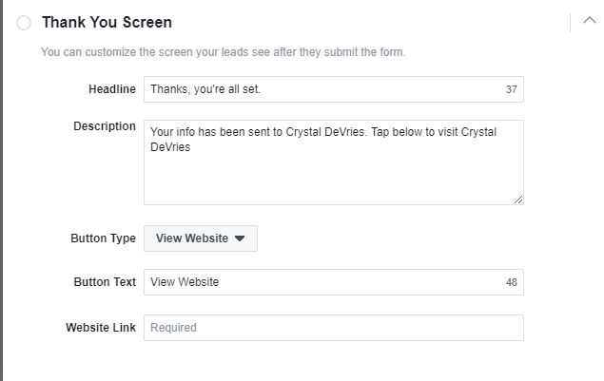Click the Button Text character counter 48
Screen dimensions: 604x381
(512, 282)
